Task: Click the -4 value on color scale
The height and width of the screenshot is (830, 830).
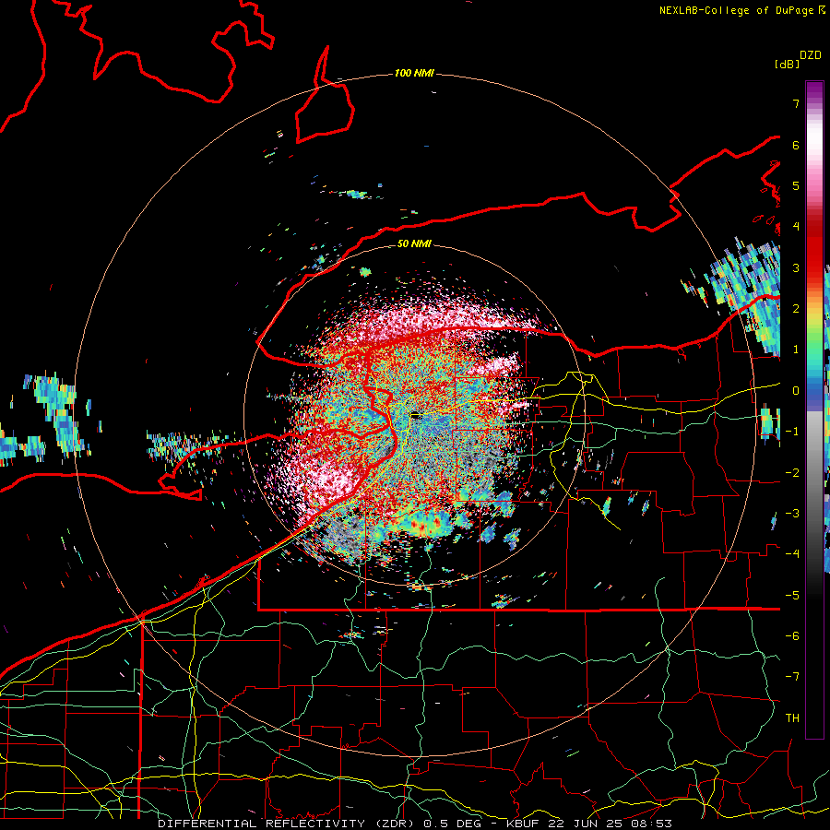Action: tap(792, 554)
